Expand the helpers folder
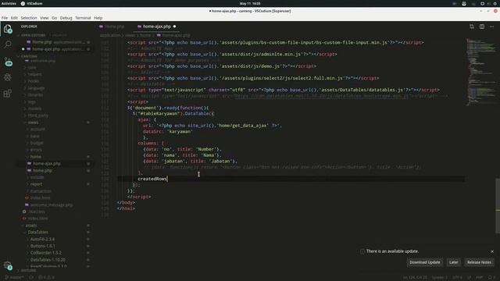The width and height of the screenshot is (500, 281). point(34,74)
